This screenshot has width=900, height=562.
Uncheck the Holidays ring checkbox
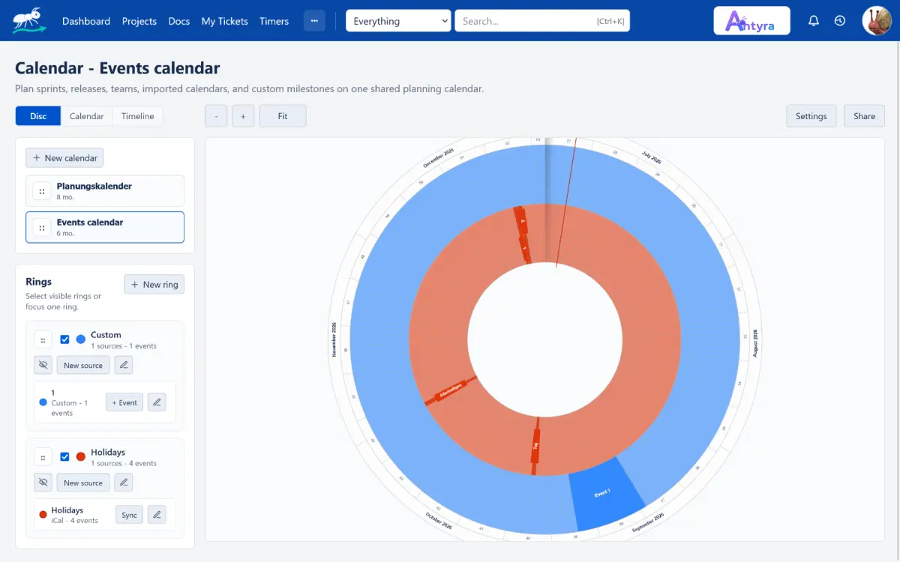tap(64, 457)
